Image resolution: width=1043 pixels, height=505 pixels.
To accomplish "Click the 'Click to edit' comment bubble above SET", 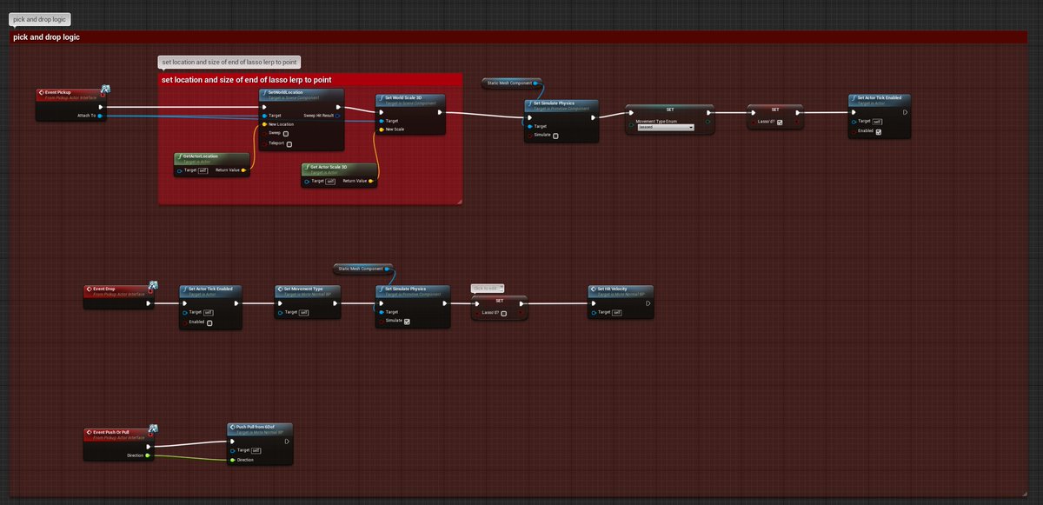I will 488,288.
